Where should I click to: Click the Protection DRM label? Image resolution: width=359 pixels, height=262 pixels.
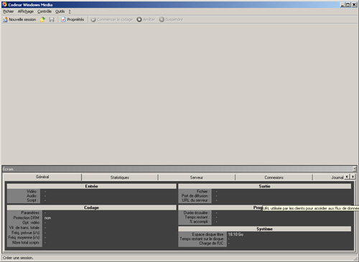point(27,218)
